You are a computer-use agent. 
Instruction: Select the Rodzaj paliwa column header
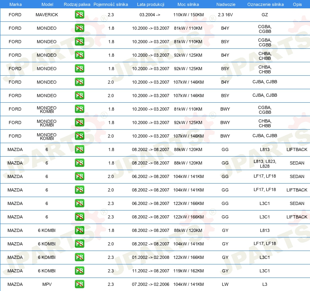tap(77, 4)
